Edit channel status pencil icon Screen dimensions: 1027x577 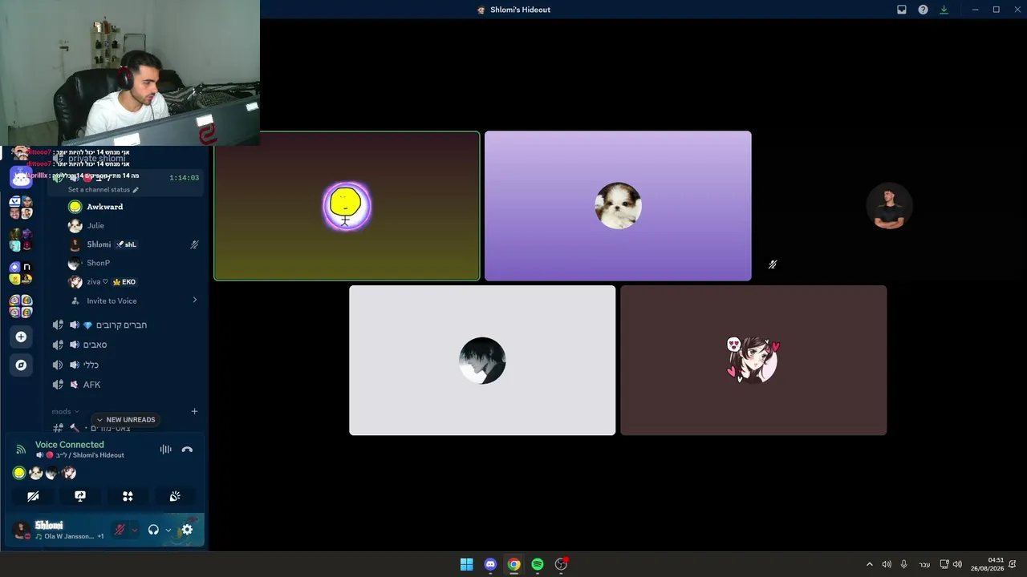pos(136,190)
